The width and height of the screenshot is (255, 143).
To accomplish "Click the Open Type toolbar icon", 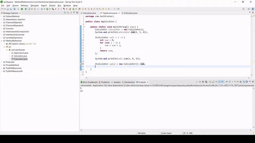I will pos(79,9).
